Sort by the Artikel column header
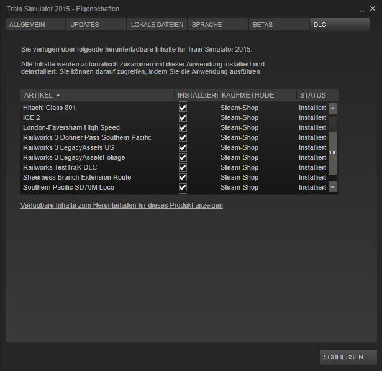 coord(98,95)
